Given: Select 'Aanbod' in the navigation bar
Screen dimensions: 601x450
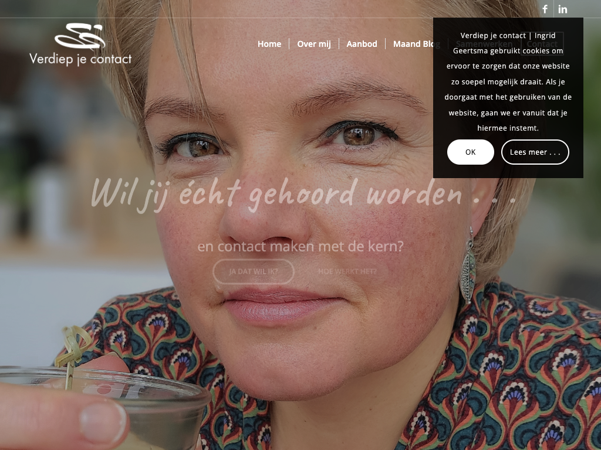Looking at the screenshot, I should 362,44.
